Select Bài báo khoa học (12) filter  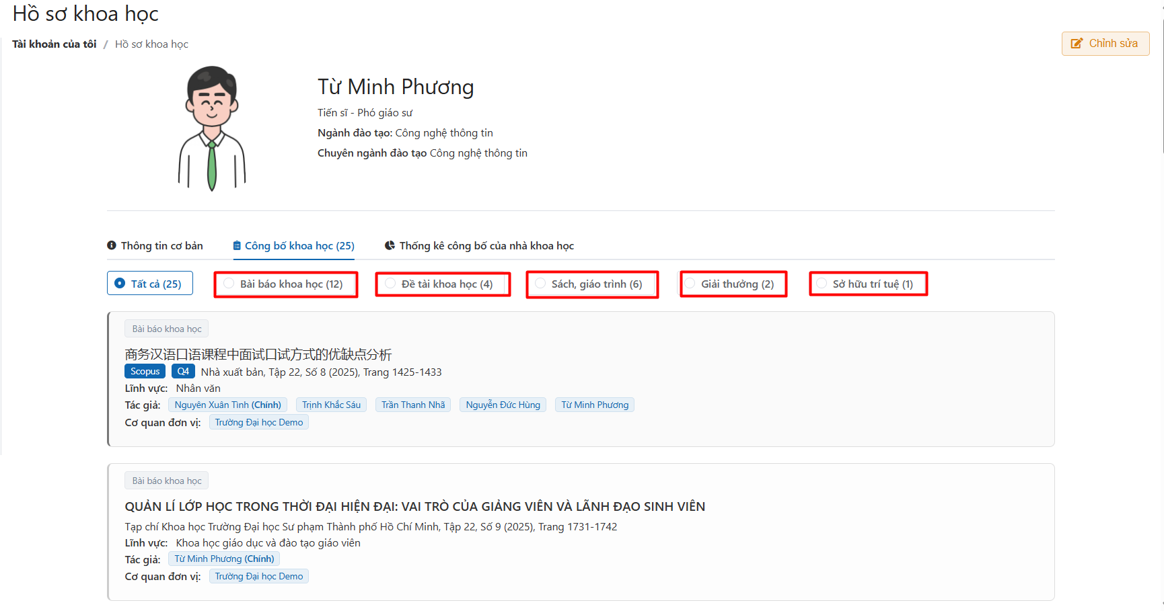(x=229, y=284)
